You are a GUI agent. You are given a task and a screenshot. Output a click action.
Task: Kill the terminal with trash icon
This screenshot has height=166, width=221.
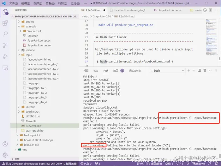point(205,70)
